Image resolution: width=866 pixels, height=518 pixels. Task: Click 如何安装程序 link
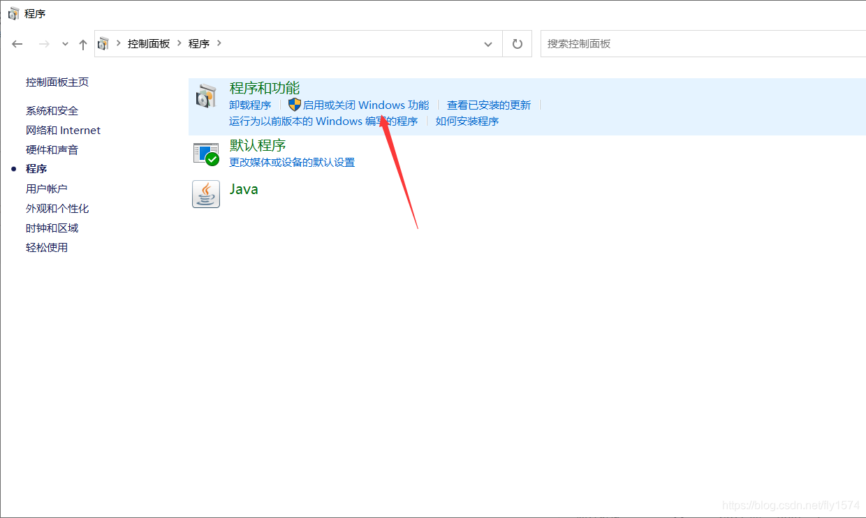(x=467, y=121)
